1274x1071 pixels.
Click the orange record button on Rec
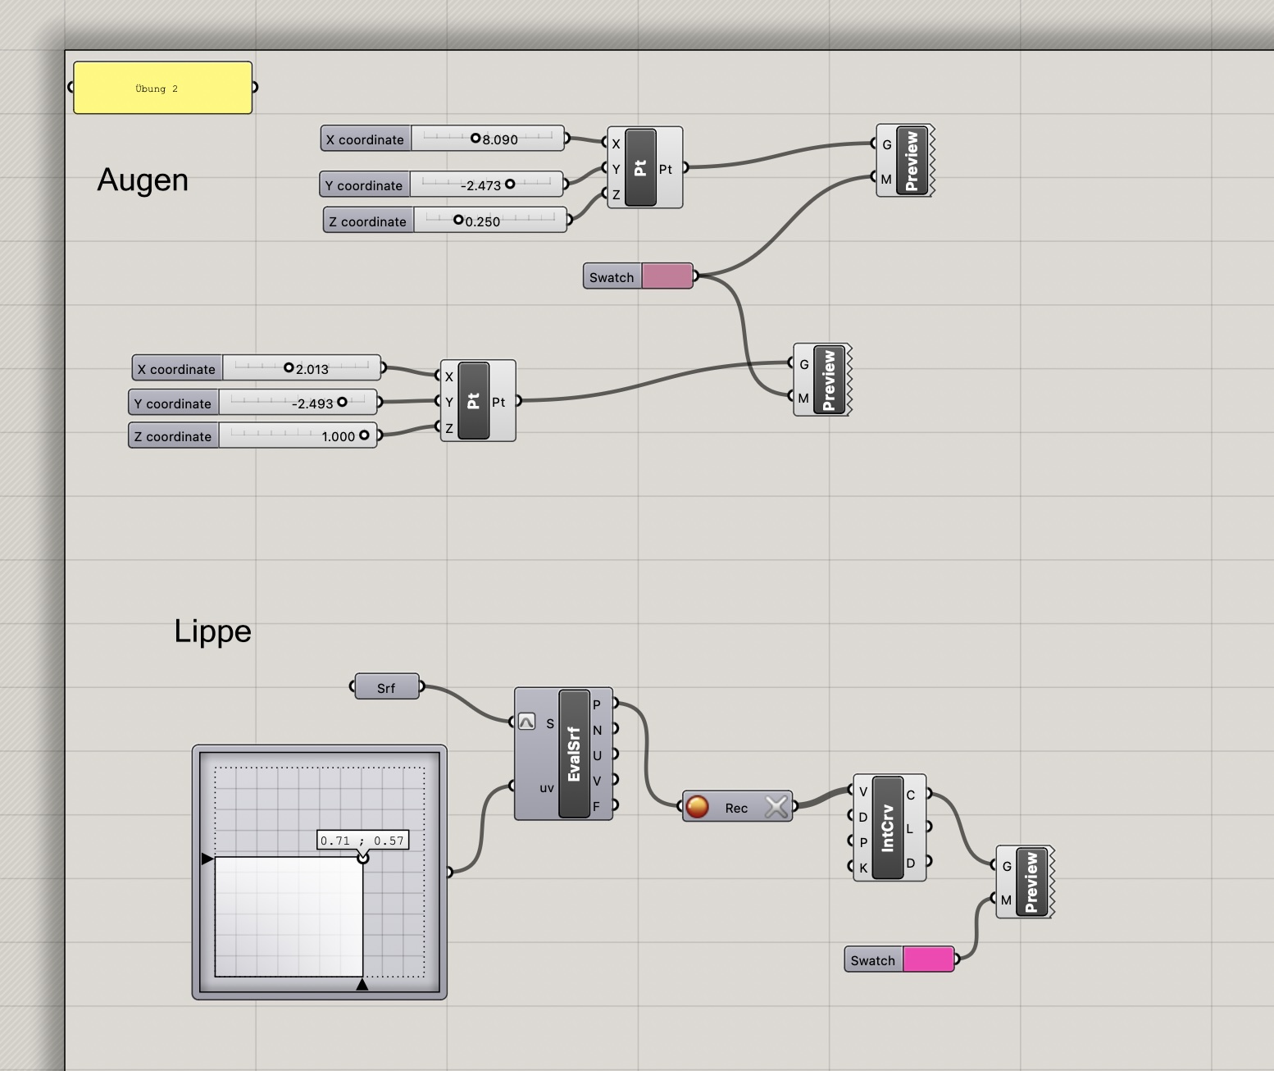coord(697,807)
